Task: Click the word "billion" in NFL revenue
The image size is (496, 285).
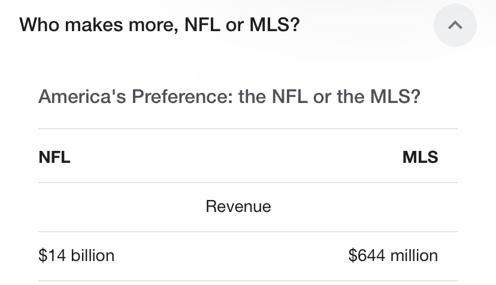Action: point(92,256)
